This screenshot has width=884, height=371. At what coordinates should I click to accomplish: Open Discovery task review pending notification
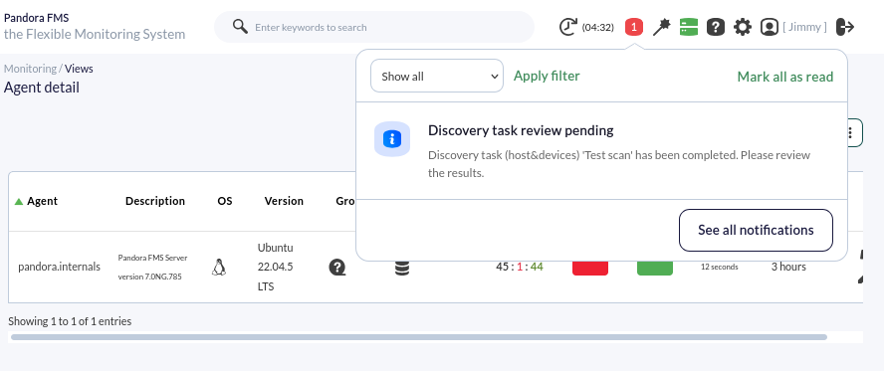click(x=601, y=150)
